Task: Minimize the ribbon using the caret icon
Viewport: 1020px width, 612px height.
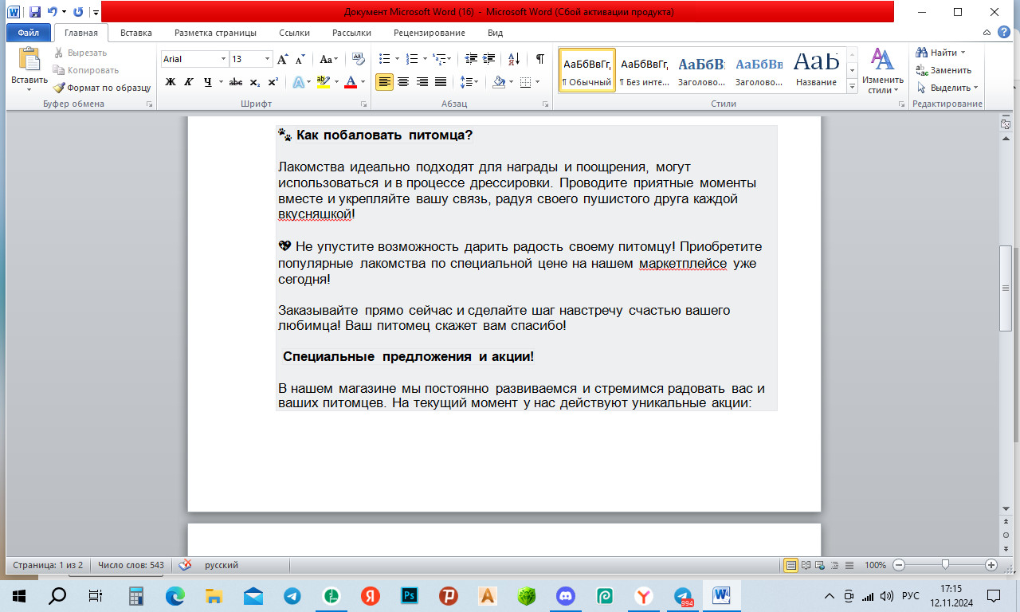Action: (987, 33)
